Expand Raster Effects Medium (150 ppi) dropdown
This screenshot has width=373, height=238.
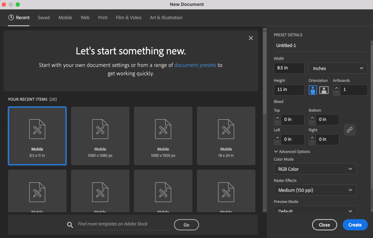(315, 190)
